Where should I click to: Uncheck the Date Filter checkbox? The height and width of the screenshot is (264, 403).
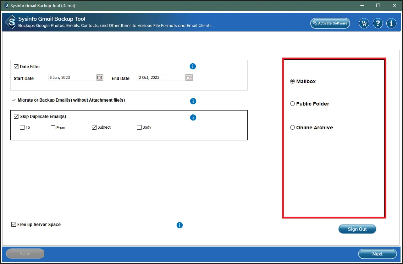click(16, 66)
